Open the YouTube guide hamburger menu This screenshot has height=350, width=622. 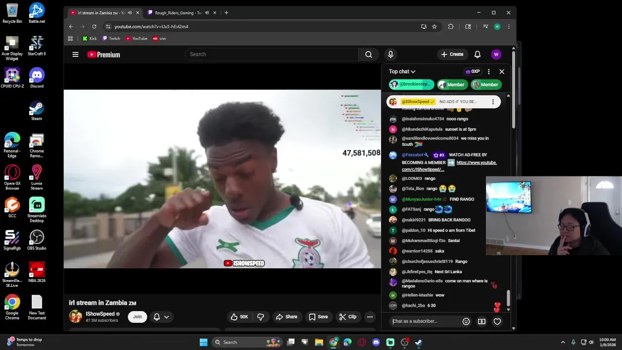click(x=75, y=54)
